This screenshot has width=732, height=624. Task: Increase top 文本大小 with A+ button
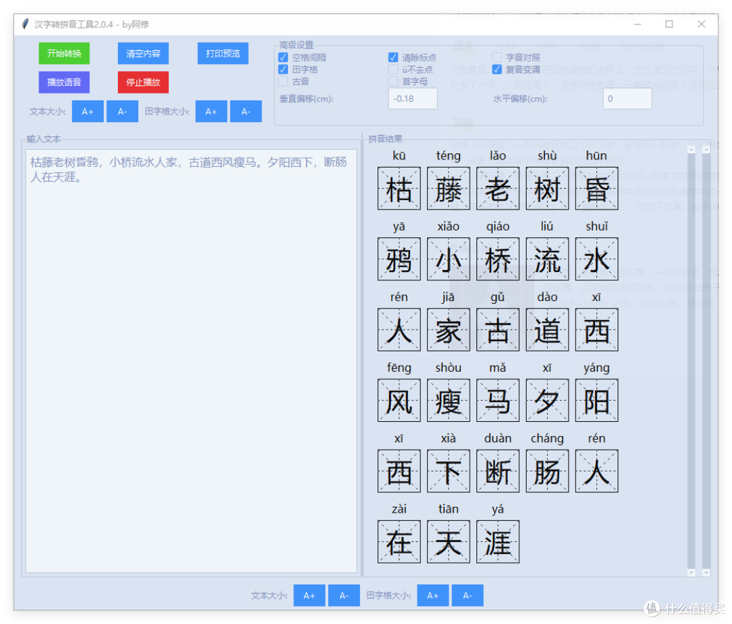pyautogui.click(x=87, y=112)
